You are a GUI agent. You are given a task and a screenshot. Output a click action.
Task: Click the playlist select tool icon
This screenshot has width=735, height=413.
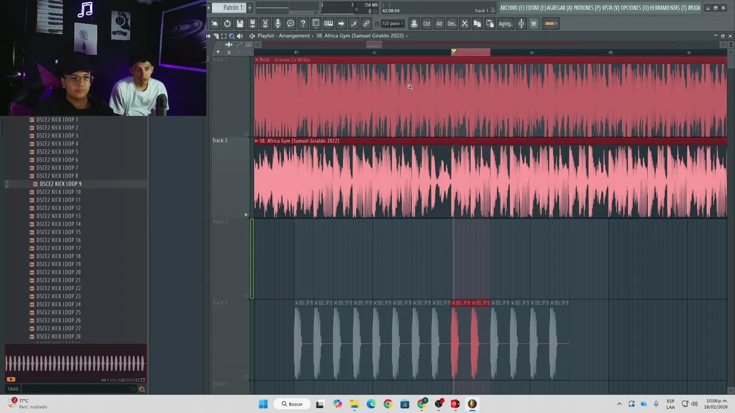[224, 36]
